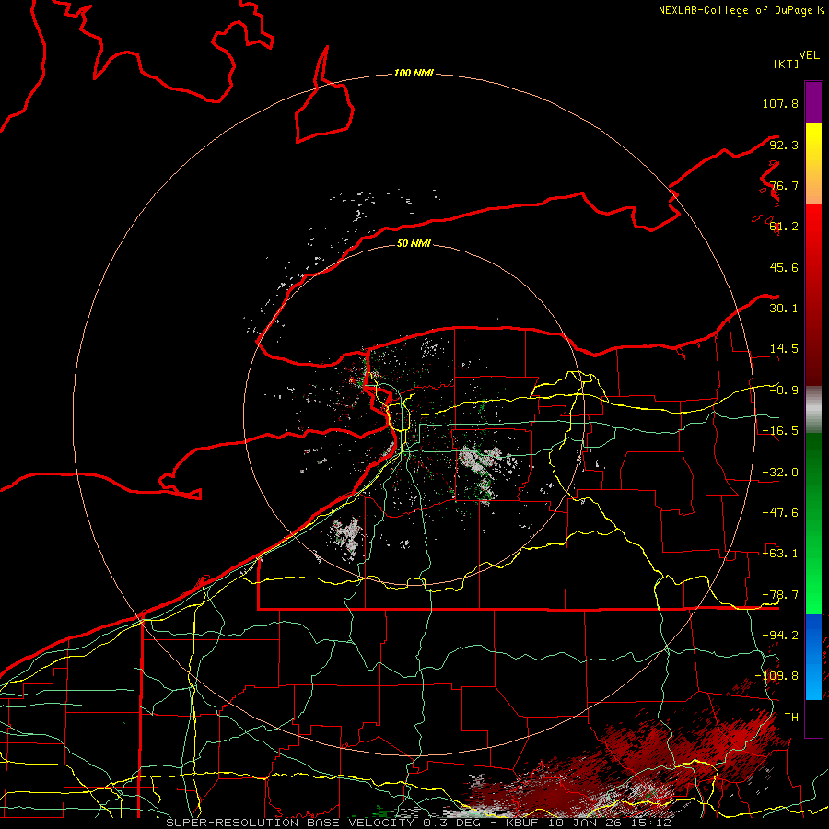Click the 30.1 velocity scale value
The height and width of the screenshot is (829, 829).
point(784,309)
